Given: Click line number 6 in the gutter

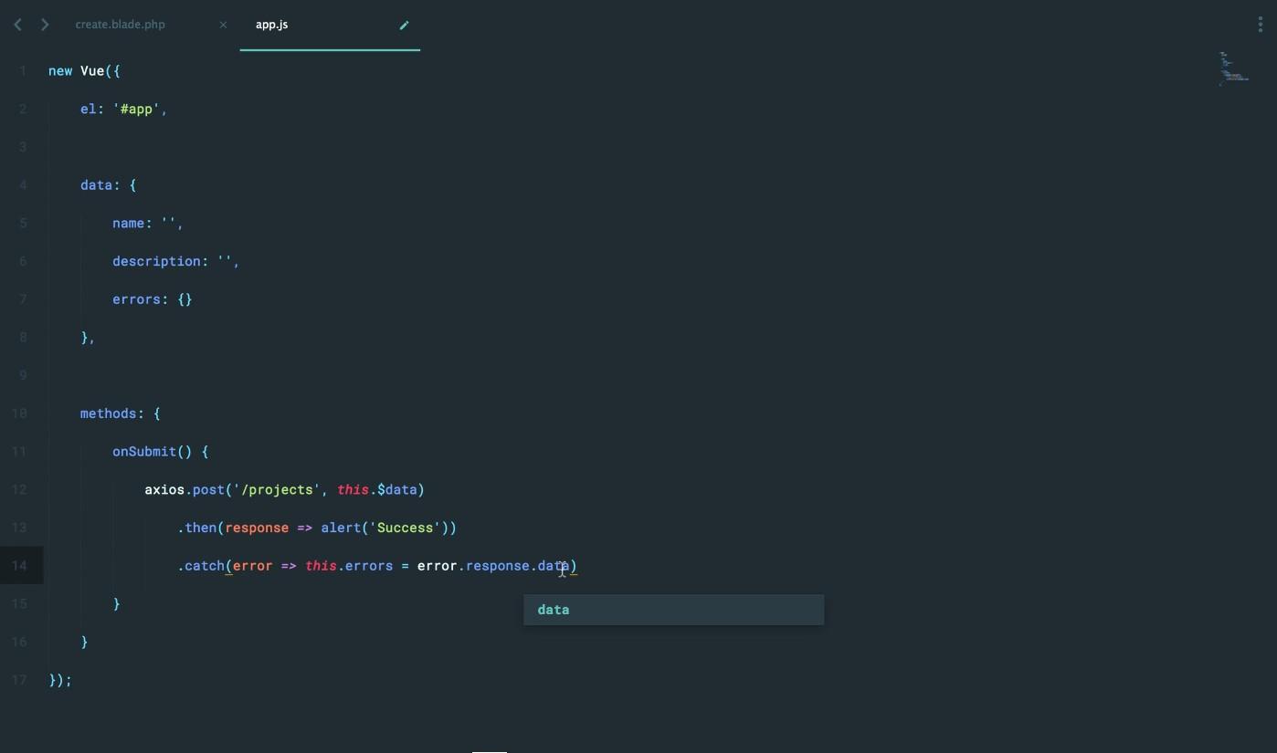Looking at the screenshot, I should (22, 262).
